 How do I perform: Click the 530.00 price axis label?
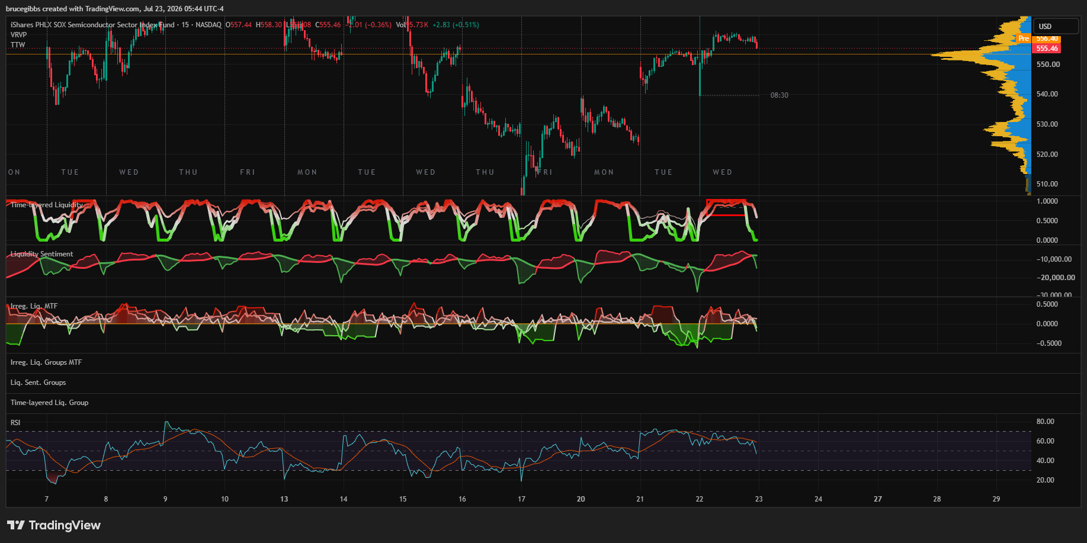point(1047,124)
